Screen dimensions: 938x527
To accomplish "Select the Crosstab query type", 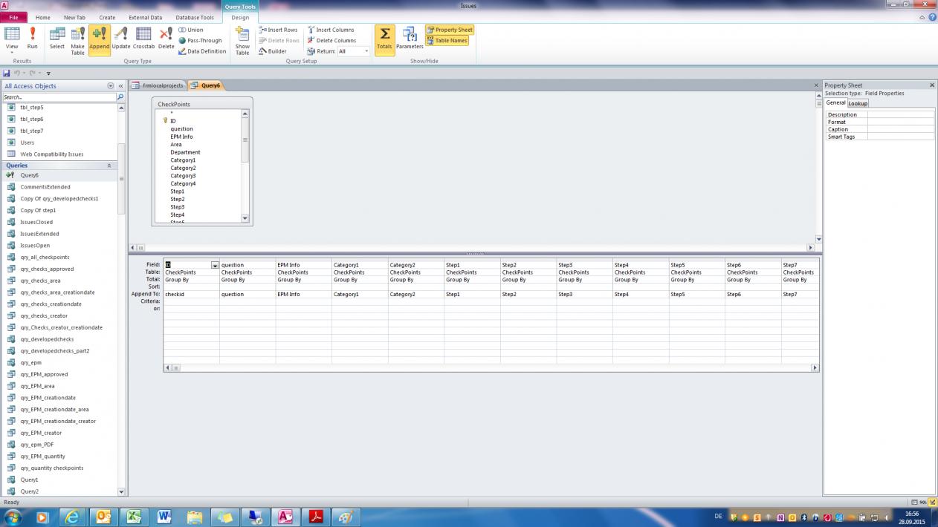I will point(143,39).
